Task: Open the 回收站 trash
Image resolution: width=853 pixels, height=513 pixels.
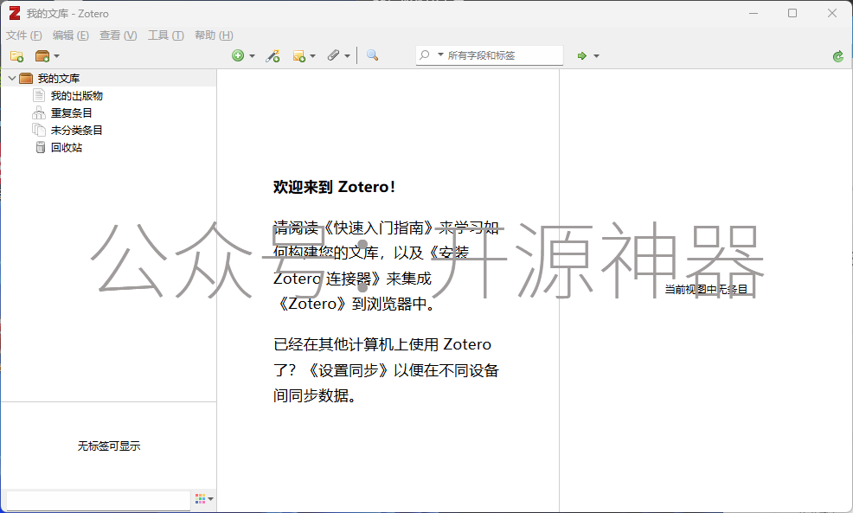Action: tap(67, 147)
